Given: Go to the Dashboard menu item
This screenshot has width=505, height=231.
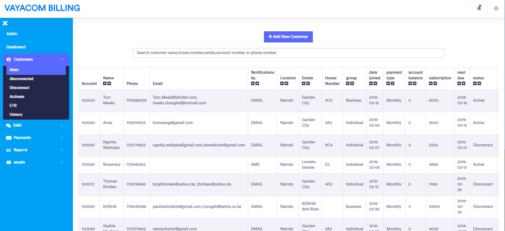Looking at the screenshot, I should tap(16, 47).
